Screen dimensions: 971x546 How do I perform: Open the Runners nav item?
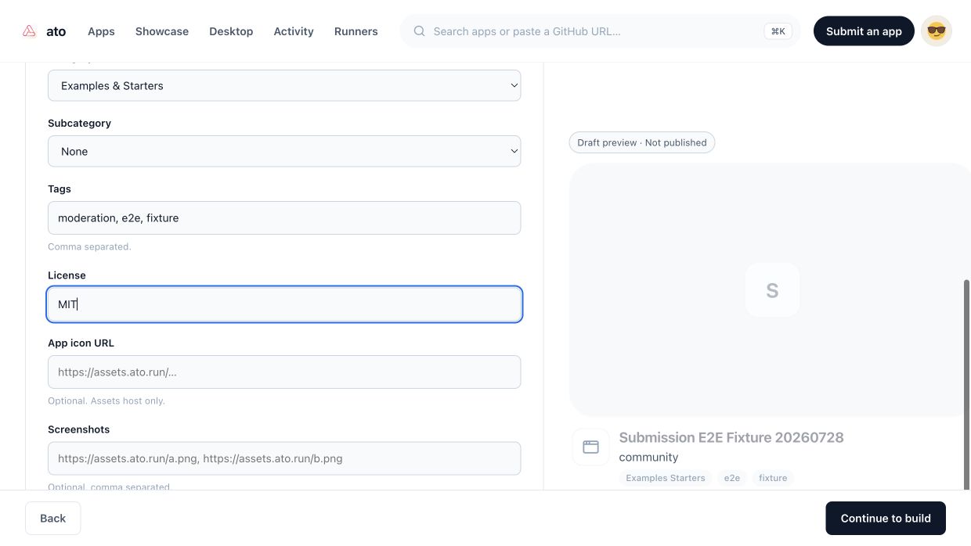(356, 31)
